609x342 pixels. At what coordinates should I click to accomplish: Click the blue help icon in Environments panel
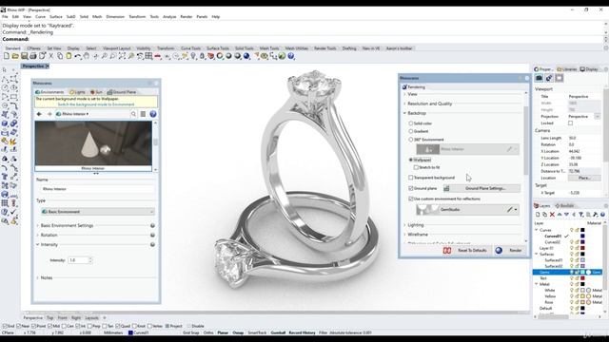(153, 114)
